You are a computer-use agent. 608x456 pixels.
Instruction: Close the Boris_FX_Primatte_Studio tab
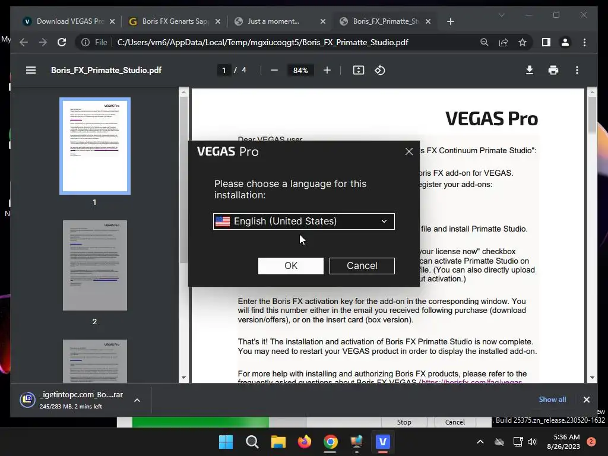[x=428, y=21]
